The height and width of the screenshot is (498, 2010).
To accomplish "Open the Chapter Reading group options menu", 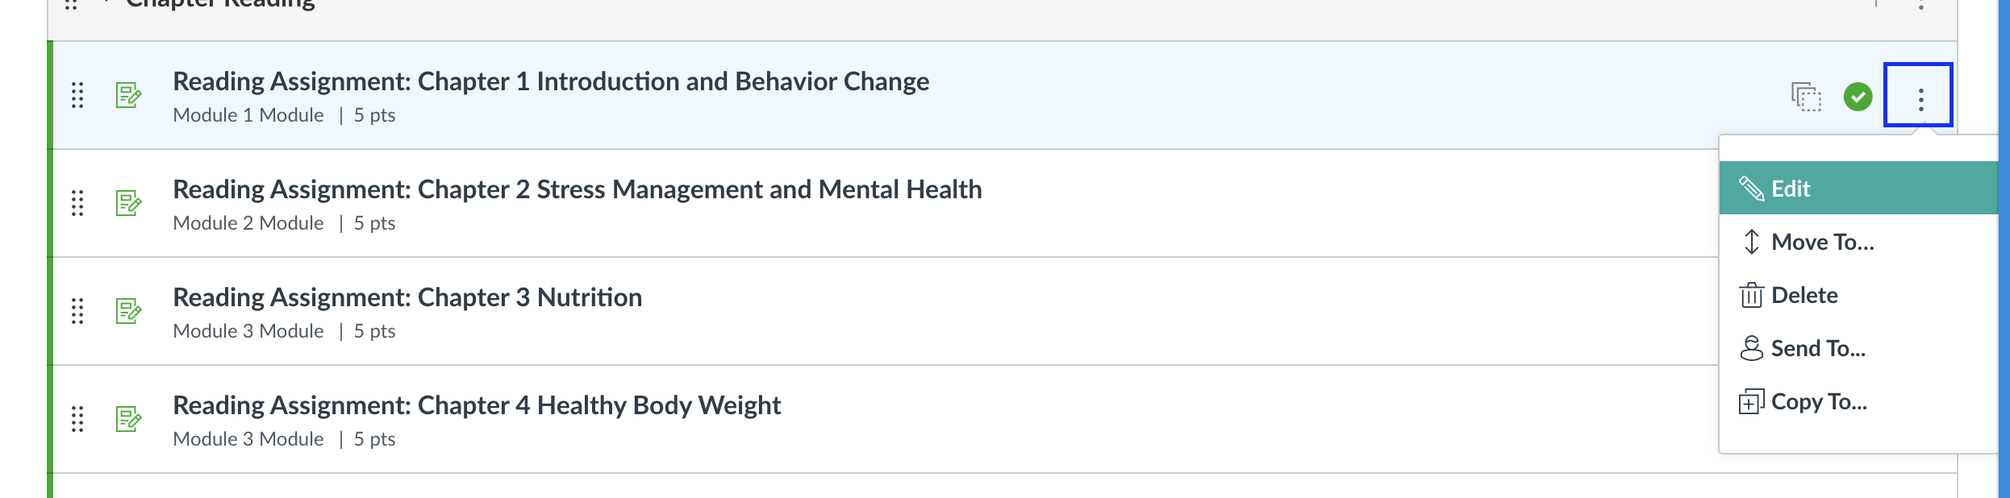I will click(1921, 4).
